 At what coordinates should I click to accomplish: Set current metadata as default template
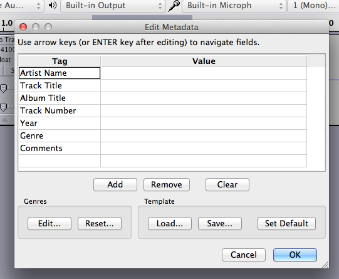pyautogui.click(x=286, y=224)
